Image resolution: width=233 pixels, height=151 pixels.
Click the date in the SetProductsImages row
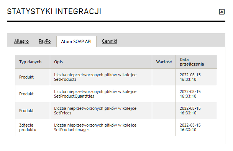[190, 127]
